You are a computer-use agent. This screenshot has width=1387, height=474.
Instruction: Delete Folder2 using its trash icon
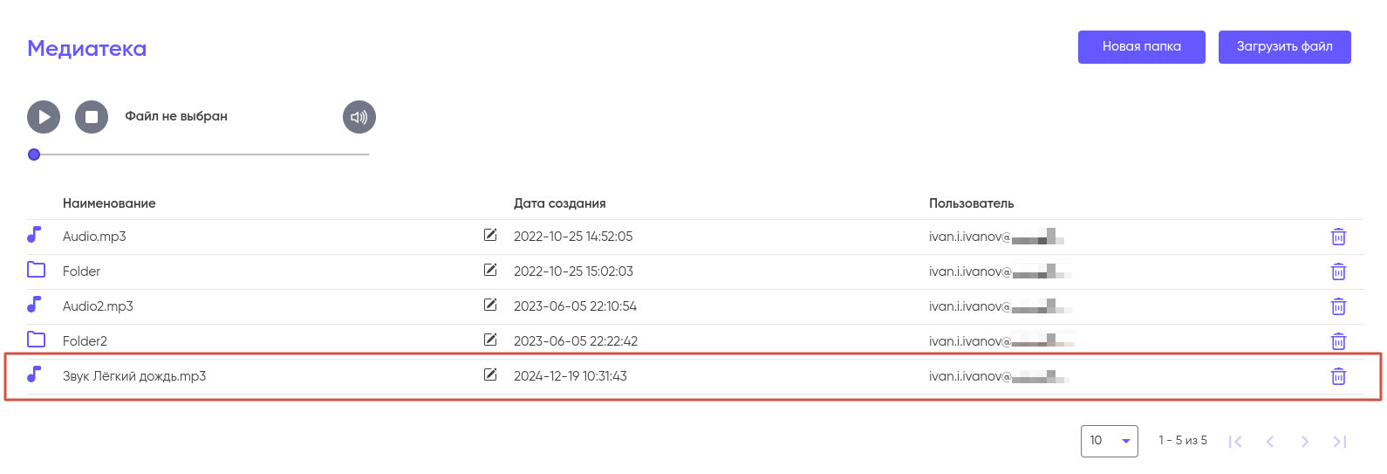(1338, 341)
